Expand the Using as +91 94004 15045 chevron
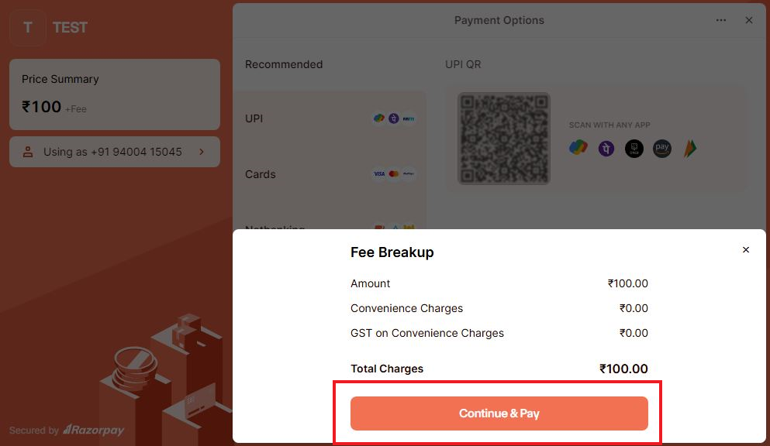This screenshot has height=446, width=770. click(x=202, y=152)
